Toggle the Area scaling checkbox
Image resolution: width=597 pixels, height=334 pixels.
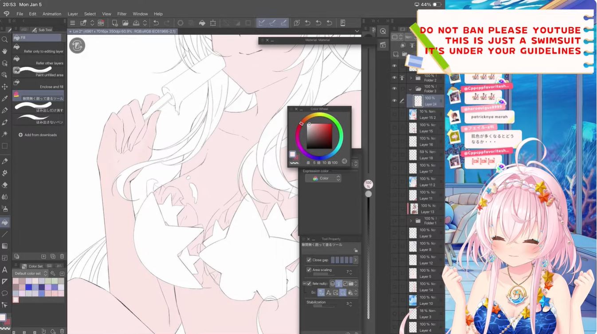coord(309,270)
